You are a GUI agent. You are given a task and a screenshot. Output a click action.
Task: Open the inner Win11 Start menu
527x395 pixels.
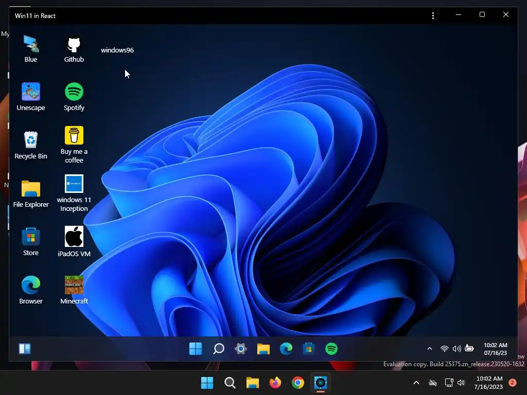coord(196,349)
